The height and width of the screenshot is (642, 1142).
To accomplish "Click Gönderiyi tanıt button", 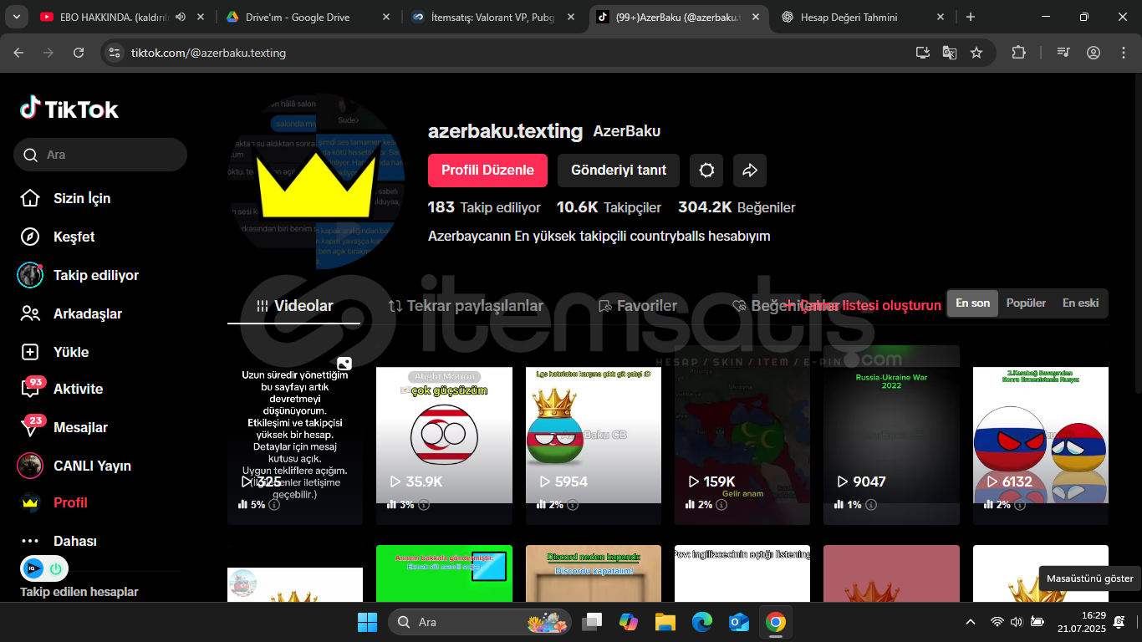I will pos(619,170).
